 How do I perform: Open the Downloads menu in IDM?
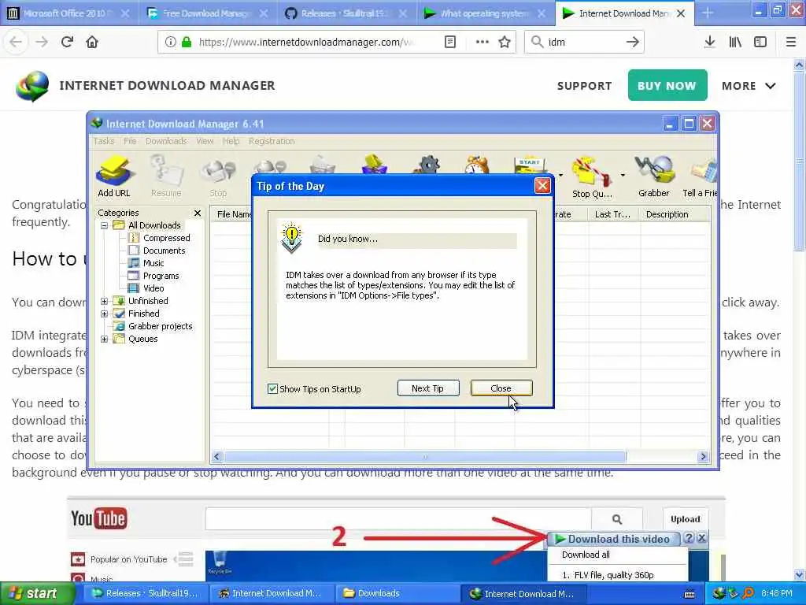pyautogui.click(x=166, y=141)
